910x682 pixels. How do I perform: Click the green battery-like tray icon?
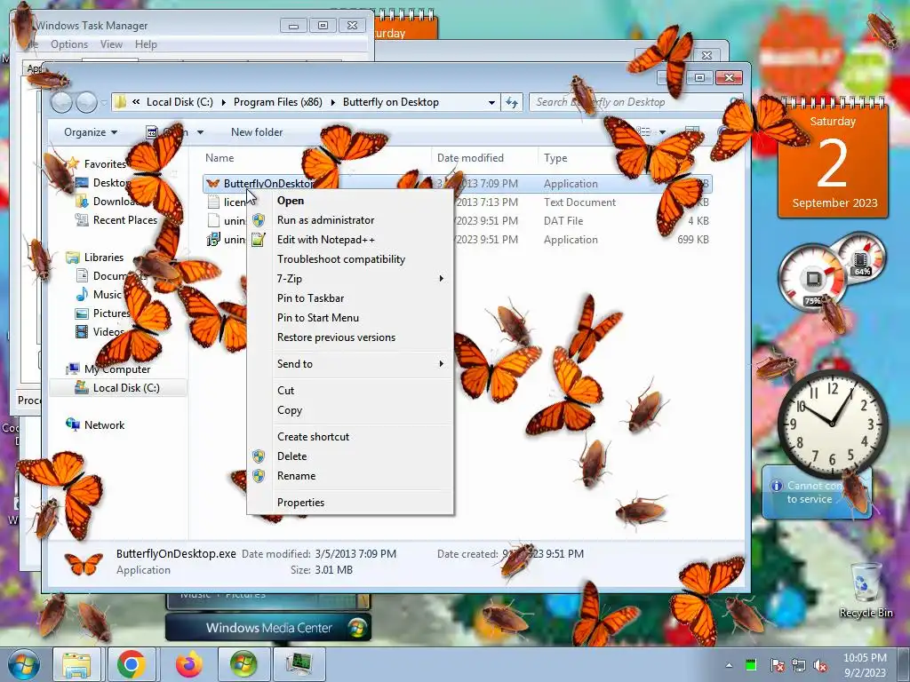point(751,665)
